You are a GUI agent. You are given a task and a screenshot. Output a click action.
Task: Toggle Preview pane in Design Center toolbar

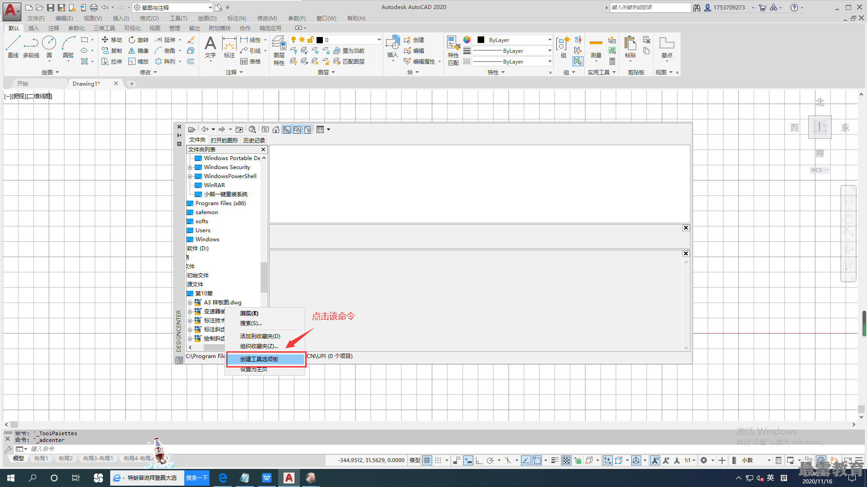[x=297, y=129]
